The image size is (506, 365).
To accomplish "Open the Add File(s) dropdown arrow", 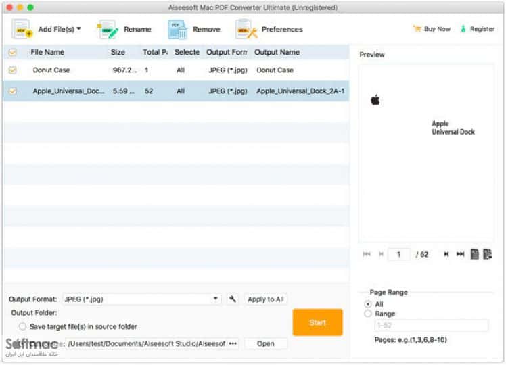I will 78,29.
